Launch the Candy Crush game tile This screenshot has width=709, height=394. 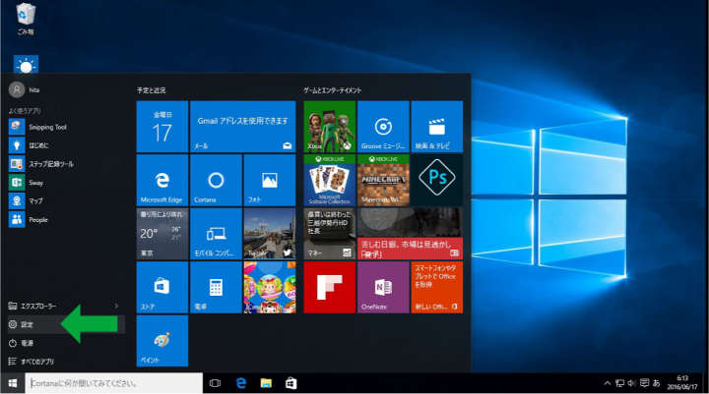[x=270, y=288]
